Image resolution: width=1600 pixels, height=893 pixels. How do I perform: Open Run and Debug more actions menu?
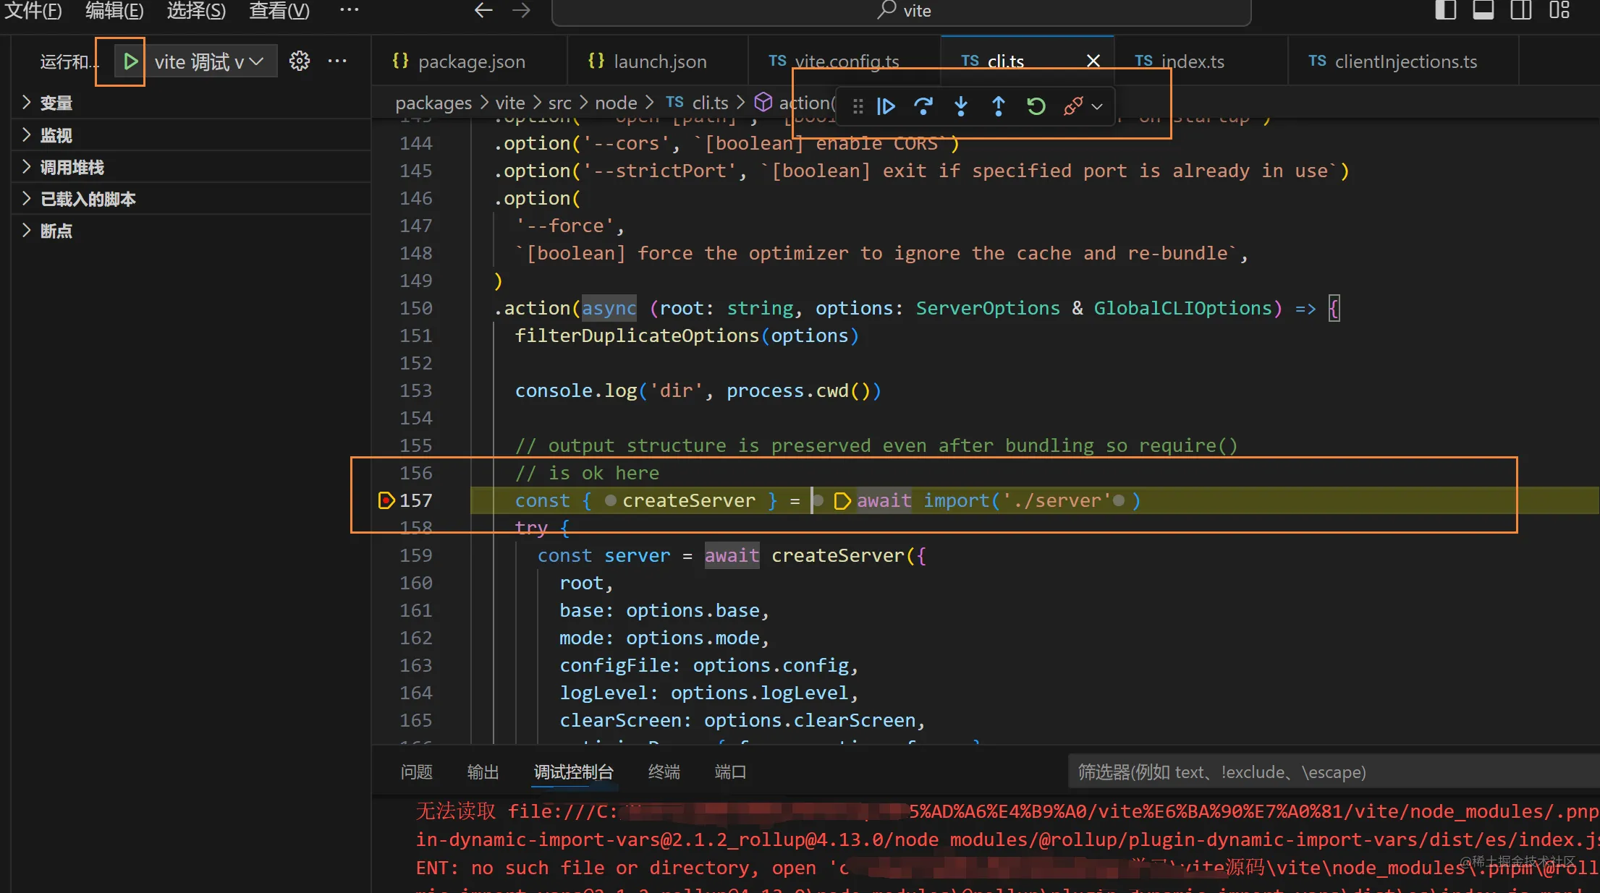pyautogui.click(x=337, y=61)
